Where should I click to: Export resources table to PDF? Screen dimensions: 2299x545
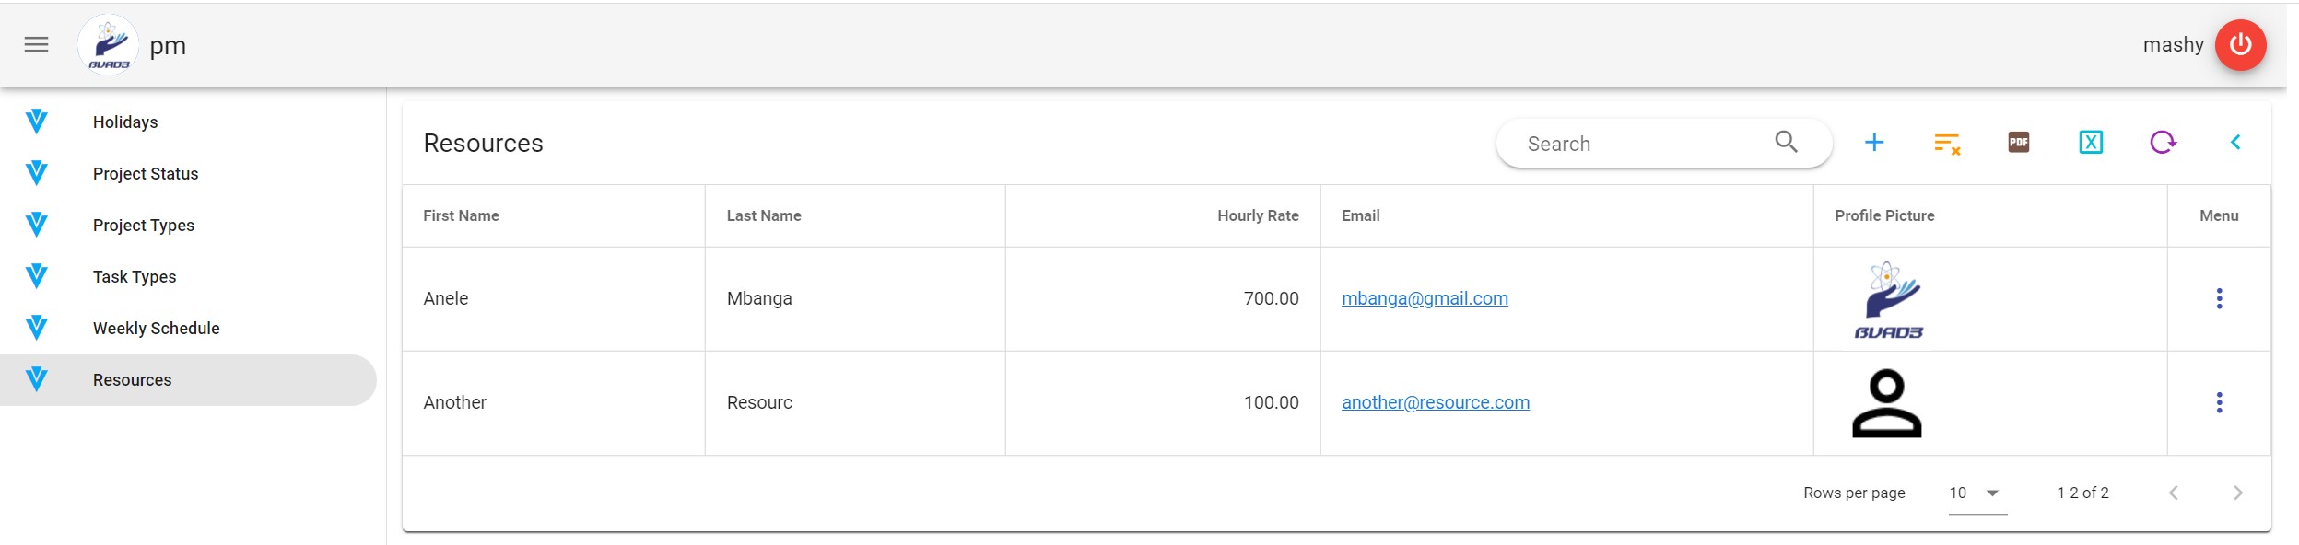(x=2018, y=143)
